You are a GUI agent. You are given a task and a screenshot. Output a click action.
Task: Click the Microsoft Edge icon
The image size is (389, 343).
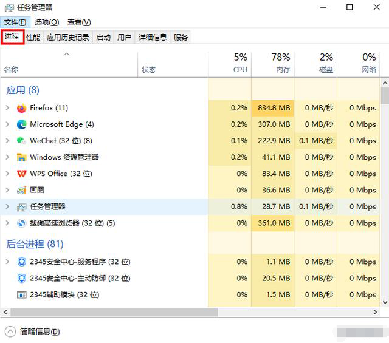pyautogui.click(x=22, y=124)
